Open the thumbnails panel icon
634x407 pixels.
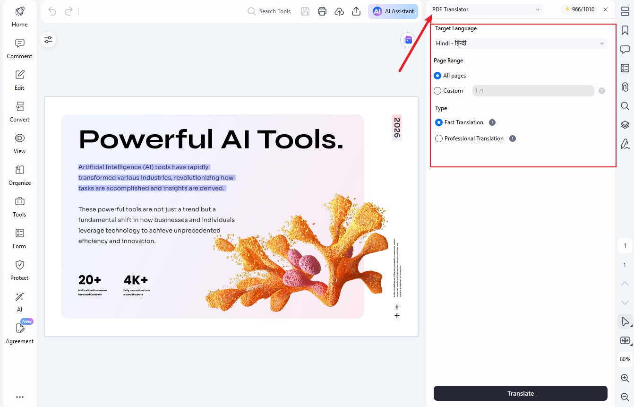[x=625, y=12]
